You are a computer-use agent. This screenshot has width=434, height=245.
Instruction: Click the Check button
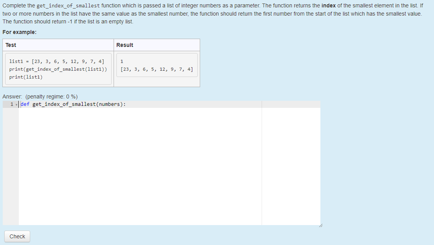(17, 236)
